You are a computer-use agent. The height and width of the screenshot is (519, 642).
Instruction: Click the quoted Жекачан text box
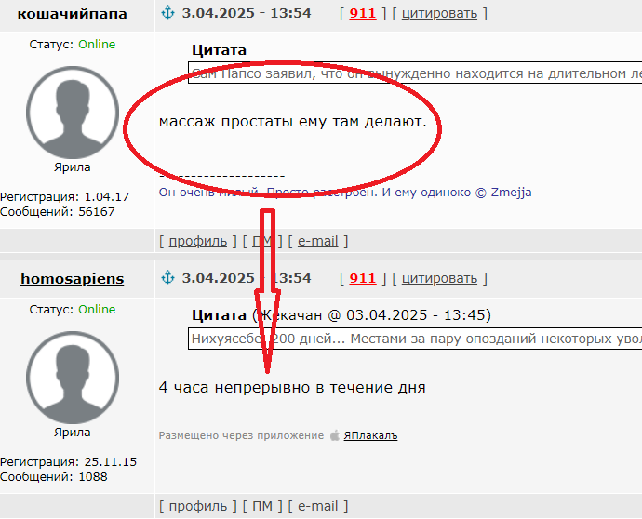pos(415,339)
